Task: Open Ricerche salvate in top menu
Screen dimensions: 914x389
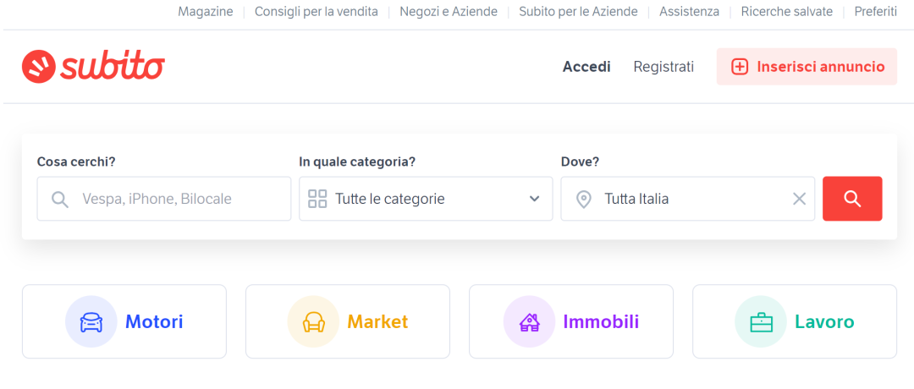Action: [787, 12]
